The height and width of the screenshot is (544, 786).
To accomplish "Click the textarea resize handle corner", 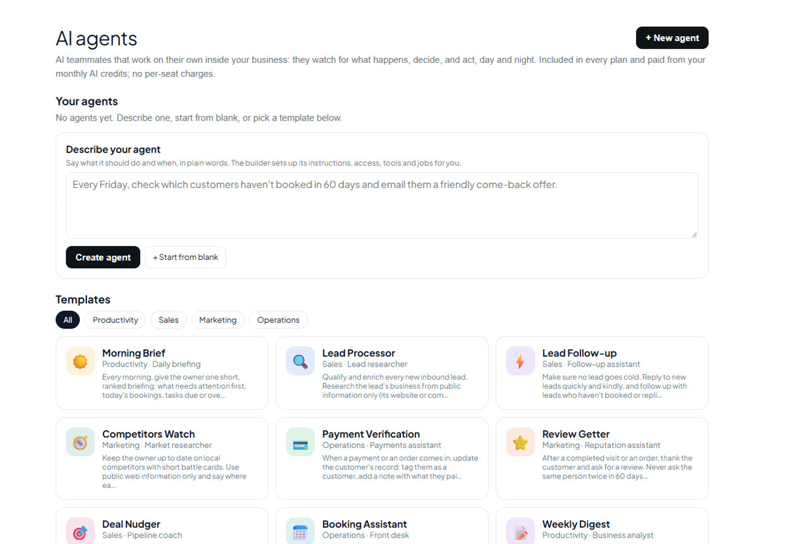I will pyautogui.click(x=694, y=234).
